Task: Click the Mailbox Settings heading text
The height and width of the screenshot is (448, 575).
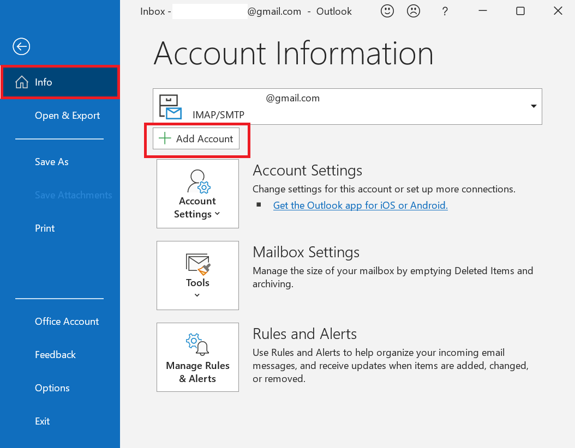Action: click(306, 252)
